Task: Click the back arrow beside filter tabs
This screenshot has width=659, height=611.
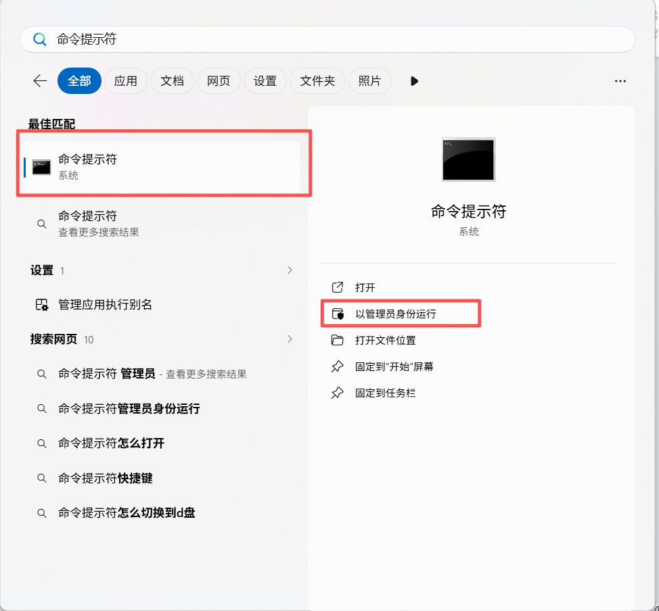Action: (x=40, y=81)
